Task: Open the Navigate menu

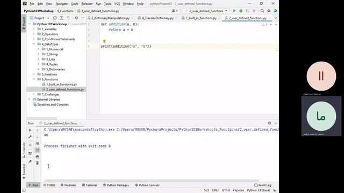Action: (62, 4)
